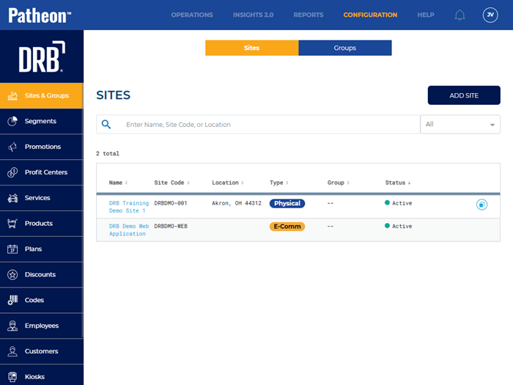Open the Insights 2.0 menu
The height and width of the screenshot is (385, 513).
coord(253,15)
